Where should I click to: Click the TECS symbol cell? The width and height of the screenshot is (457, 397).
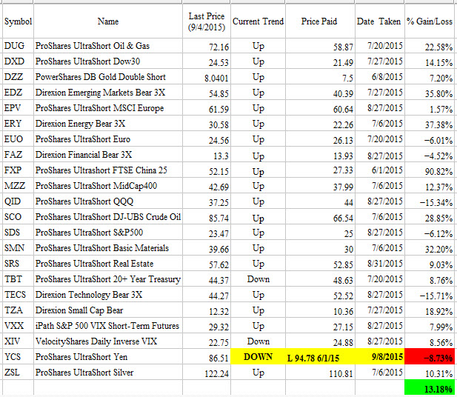click(18, 294)
